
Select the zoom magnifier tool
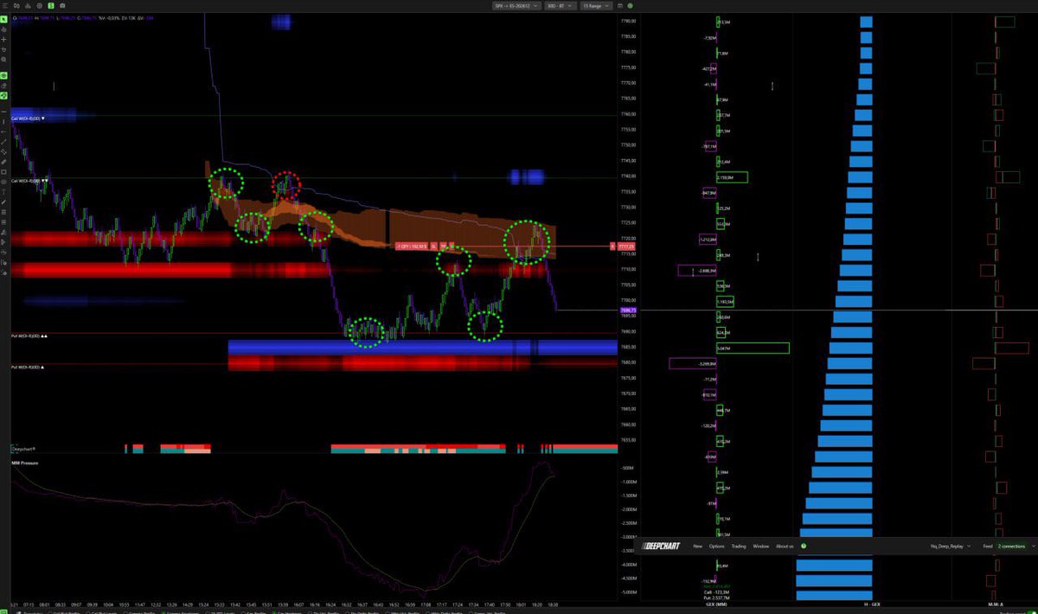point(4,60)
